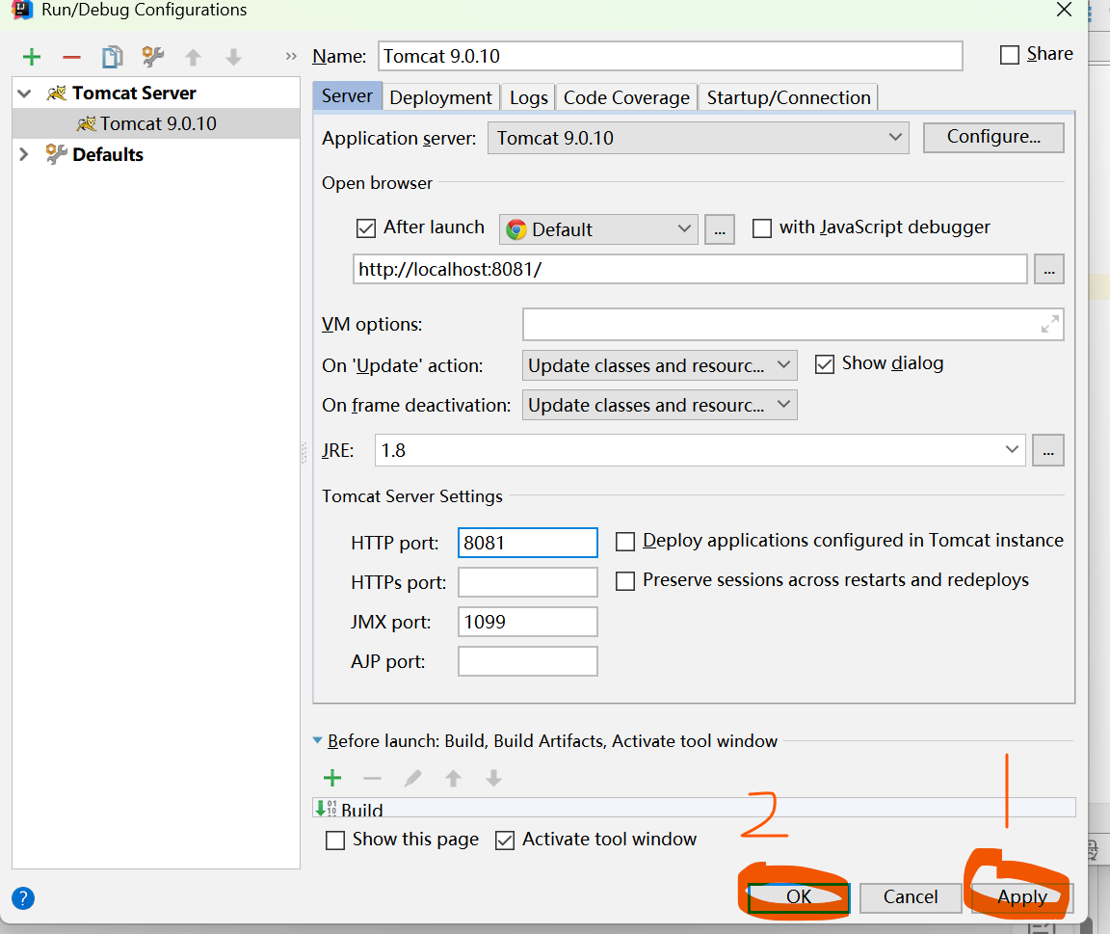Open On frame deactivation dropdown
This screenshot has width=1110, height=934.
659,405
